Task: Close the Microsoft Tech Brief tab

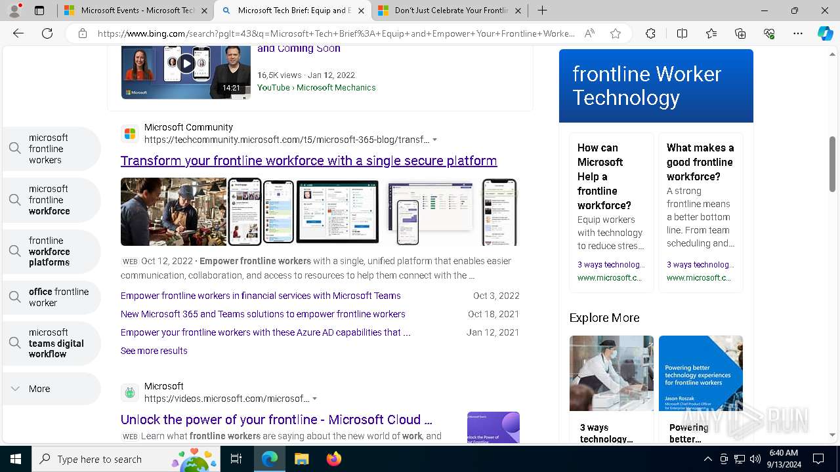Action: click(x=361, y=10)
